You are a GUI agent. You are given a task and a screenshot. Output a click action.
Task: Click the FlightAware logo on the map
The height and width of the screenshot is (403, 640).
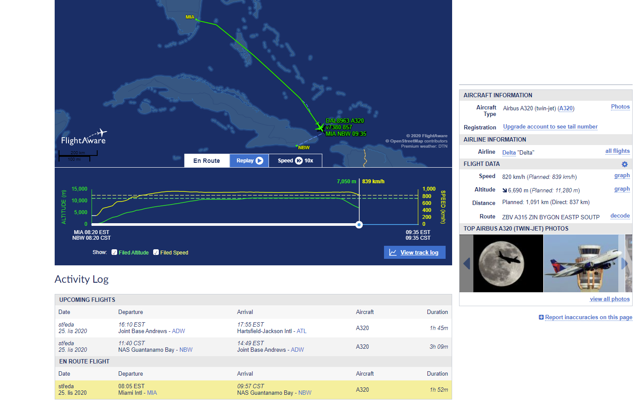pos(84,138)
